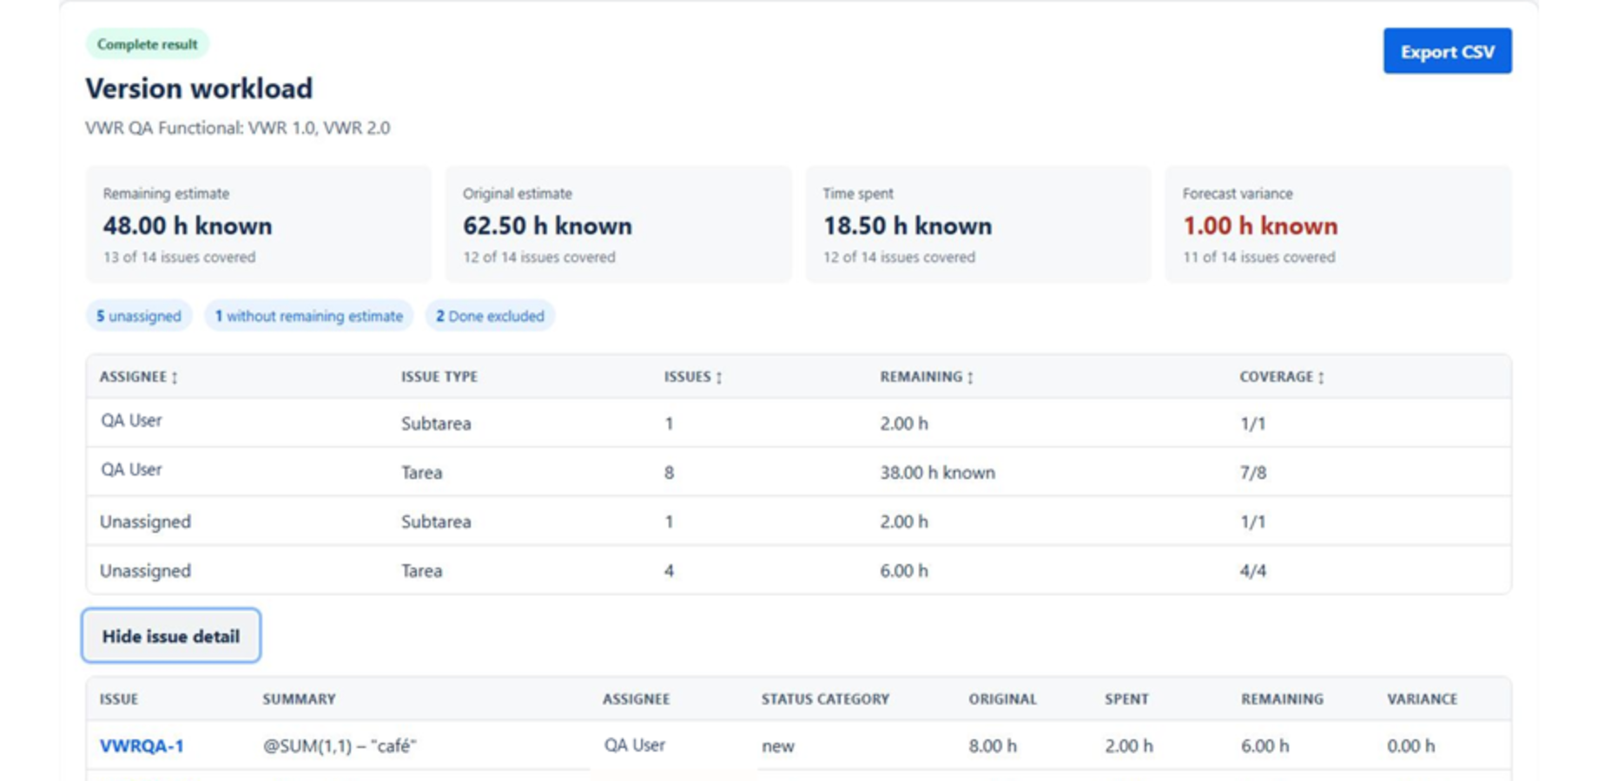Sort table by Remaining column
Screen dimensions: 1598x781
pyautogui.click(x=927, y=377)
